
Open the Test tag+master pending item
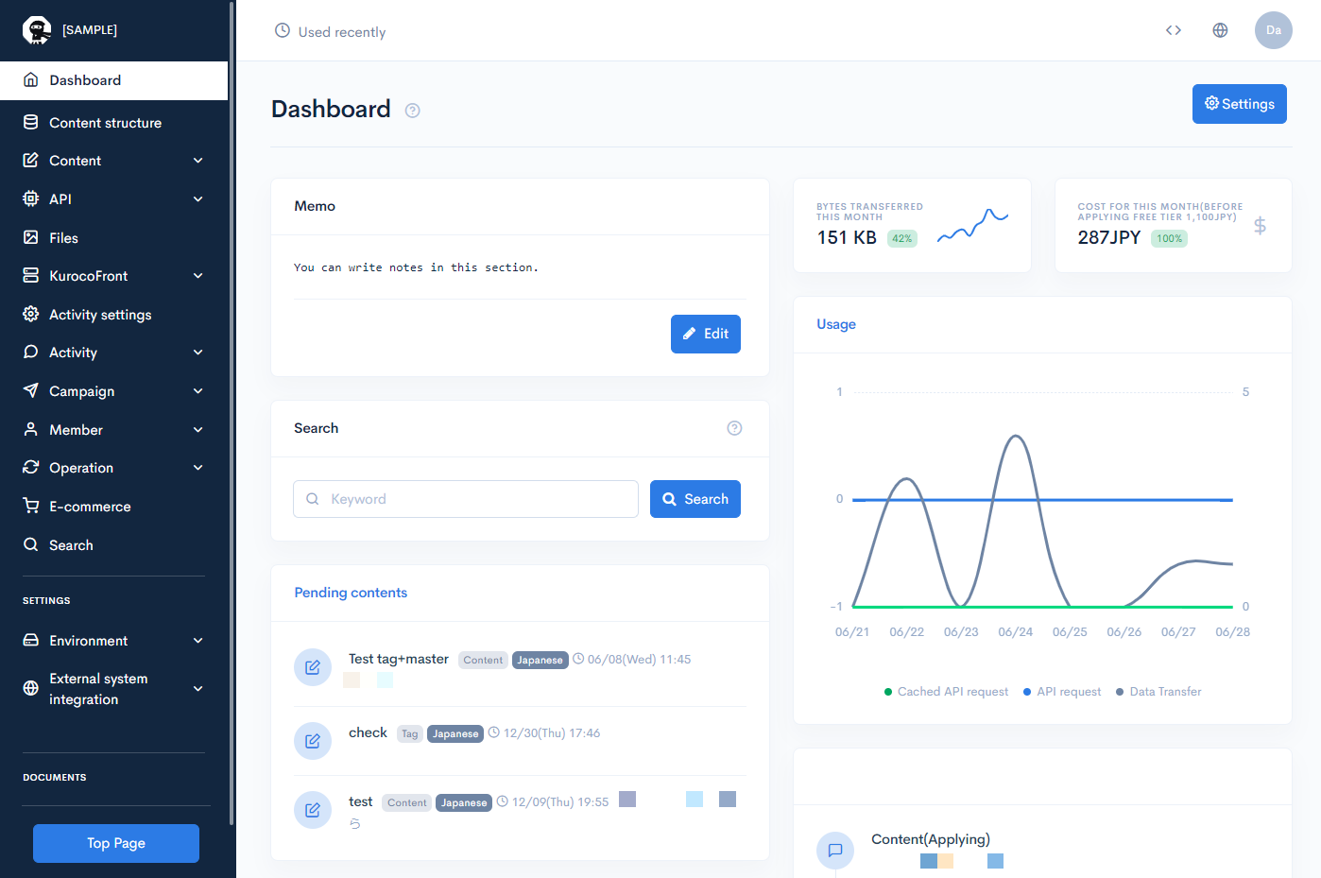(398, 659)
